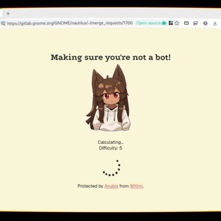This screenshot has width=221, height=221.
Task: Click the circular loading spinner dots
Action: point(111,168)
